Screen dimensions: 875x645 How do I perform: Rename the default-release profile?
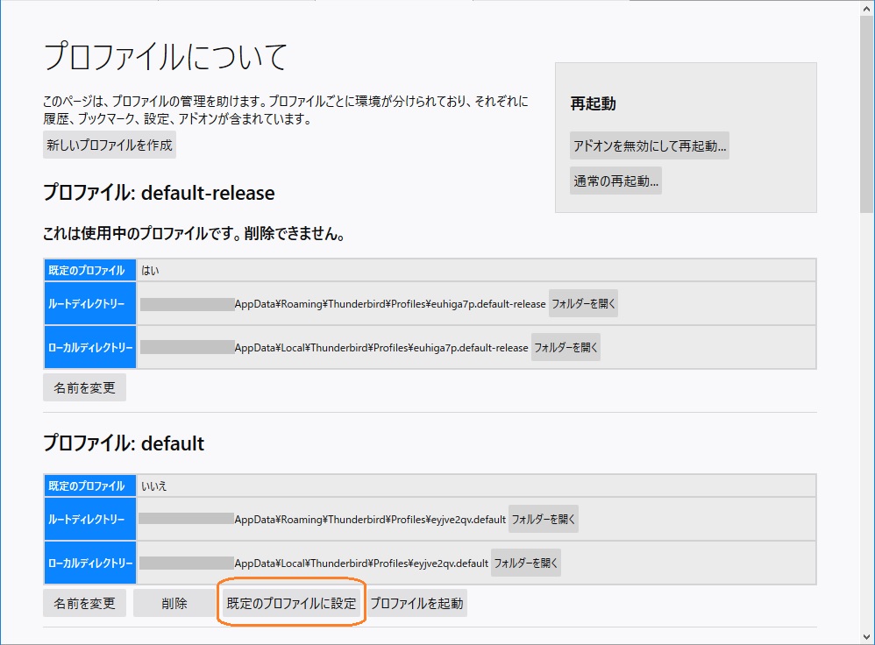coord(84,387)
